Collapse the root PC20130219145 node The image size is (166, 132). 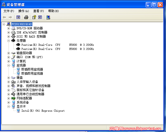pos(4,24)
